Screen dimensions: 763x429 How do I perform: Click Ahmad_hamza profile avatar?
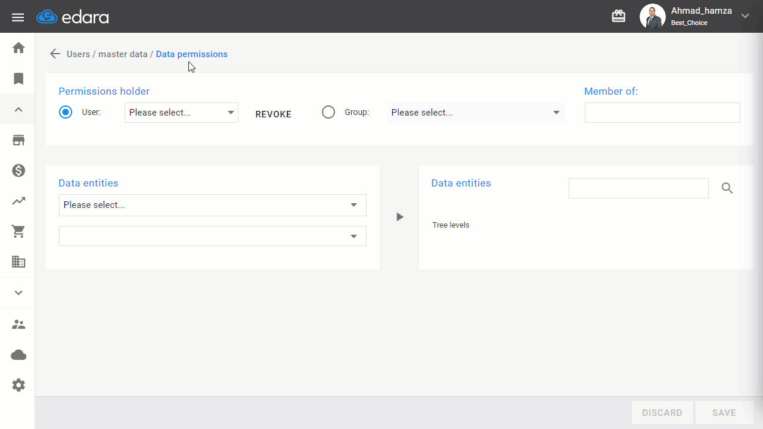point(652,17)
